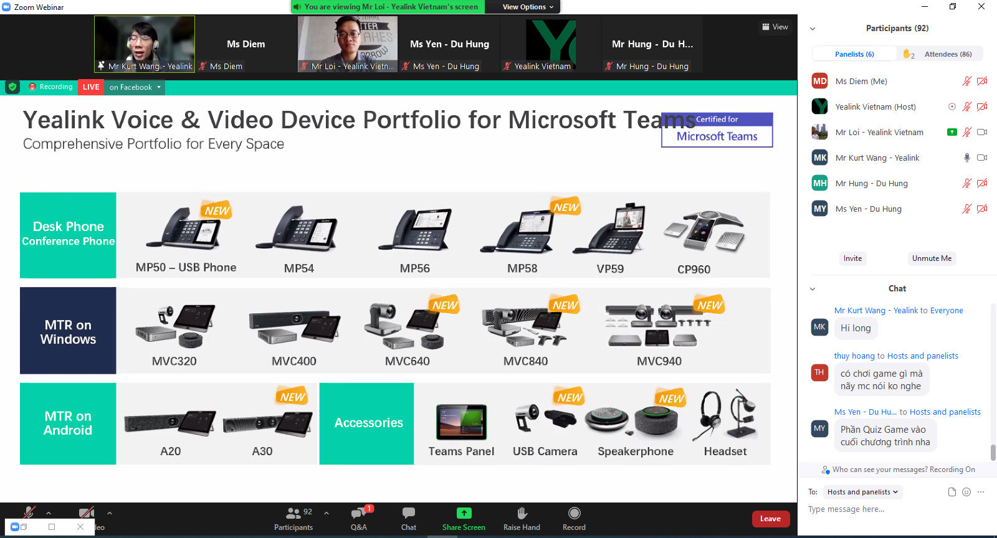Maximize the taskbar preview window button
The width and height of the screenshot is (997, 538).
click(x=52, y=527)
